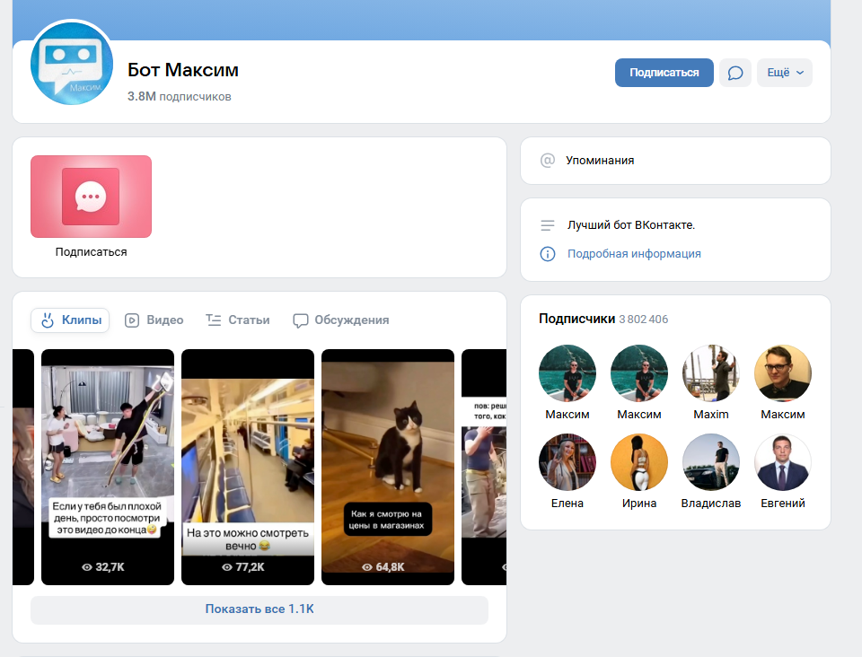Click the info icon near Подробная информация
The height and width of the screenshot is (657, 862).
click(547, 254)
